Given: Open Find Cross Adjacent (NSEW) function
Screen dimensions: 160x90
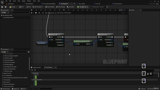Looking at the screenshot, I should [11, 56].
